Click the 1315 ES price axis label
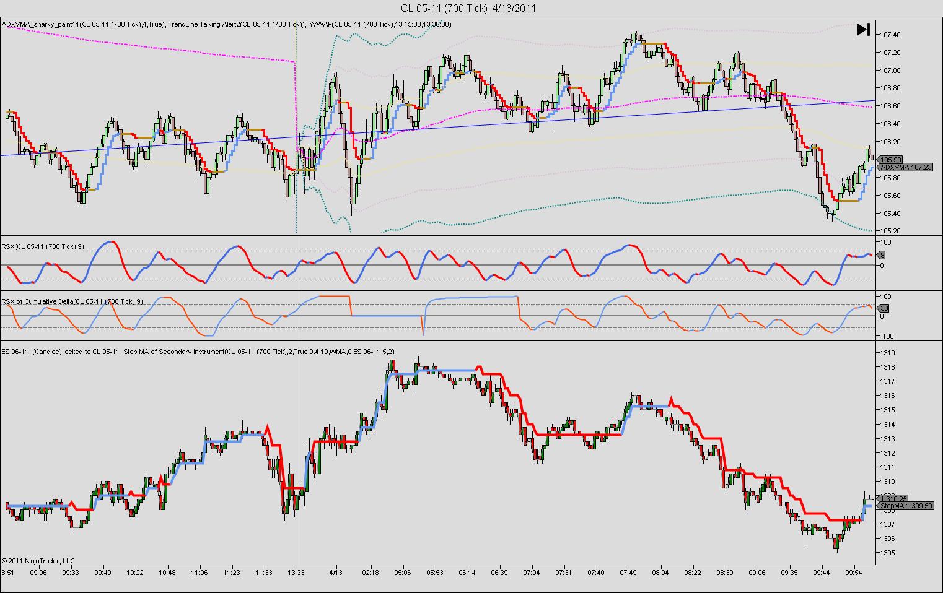Screen dimensions: 943x593 (887, 410)
